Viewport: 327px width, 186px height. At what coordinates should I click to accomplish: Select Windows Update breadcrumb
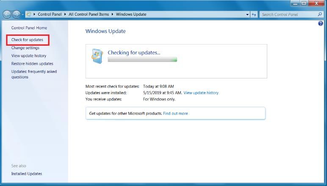point(131,14)
